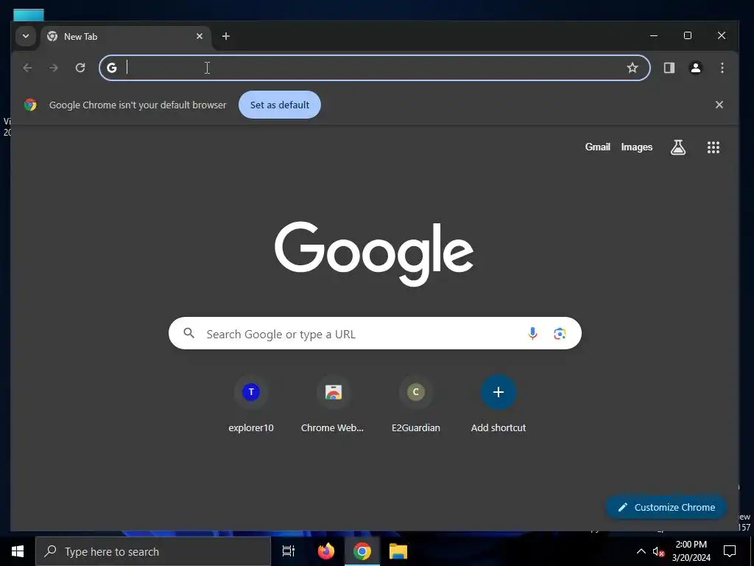Click the magnifier icon in search box
Screen dimensions: 754x566
(x=189, y=333)
